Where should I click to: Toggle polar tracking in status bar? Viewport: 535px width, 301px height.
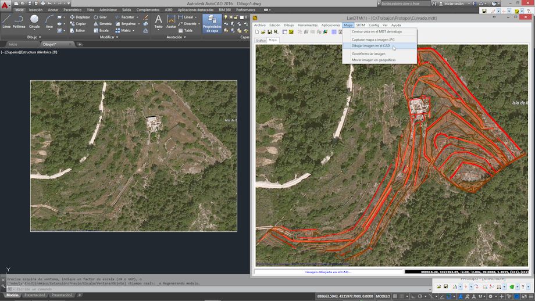(x=420, y=296)
